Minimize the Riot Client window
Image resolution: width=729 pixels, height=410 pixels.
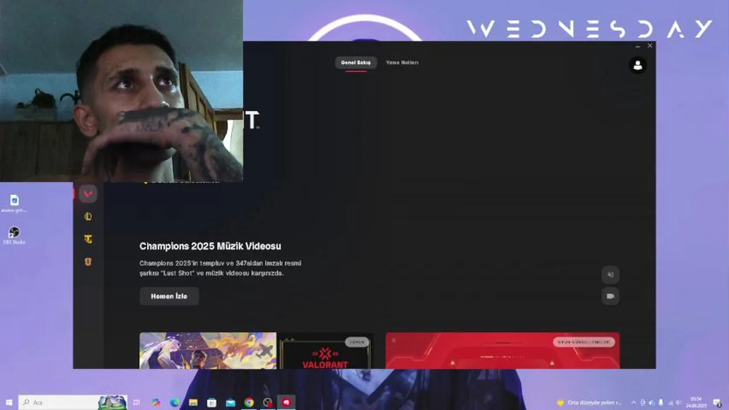638,46
